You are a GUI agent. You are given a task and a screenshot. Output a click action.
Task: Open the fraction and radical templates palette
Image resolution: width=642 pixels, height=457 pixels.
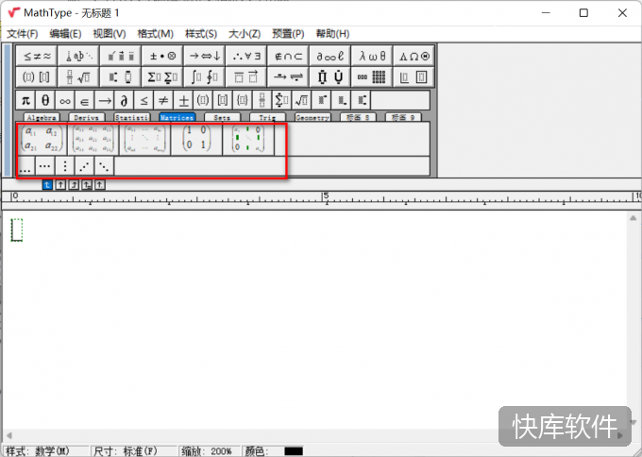pyautogui.click(x=78, y=76)
